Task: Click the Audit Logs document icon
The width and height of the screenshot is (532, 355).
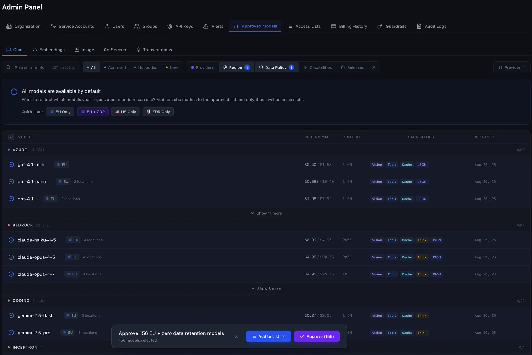Action: click(x=419, y=26)
